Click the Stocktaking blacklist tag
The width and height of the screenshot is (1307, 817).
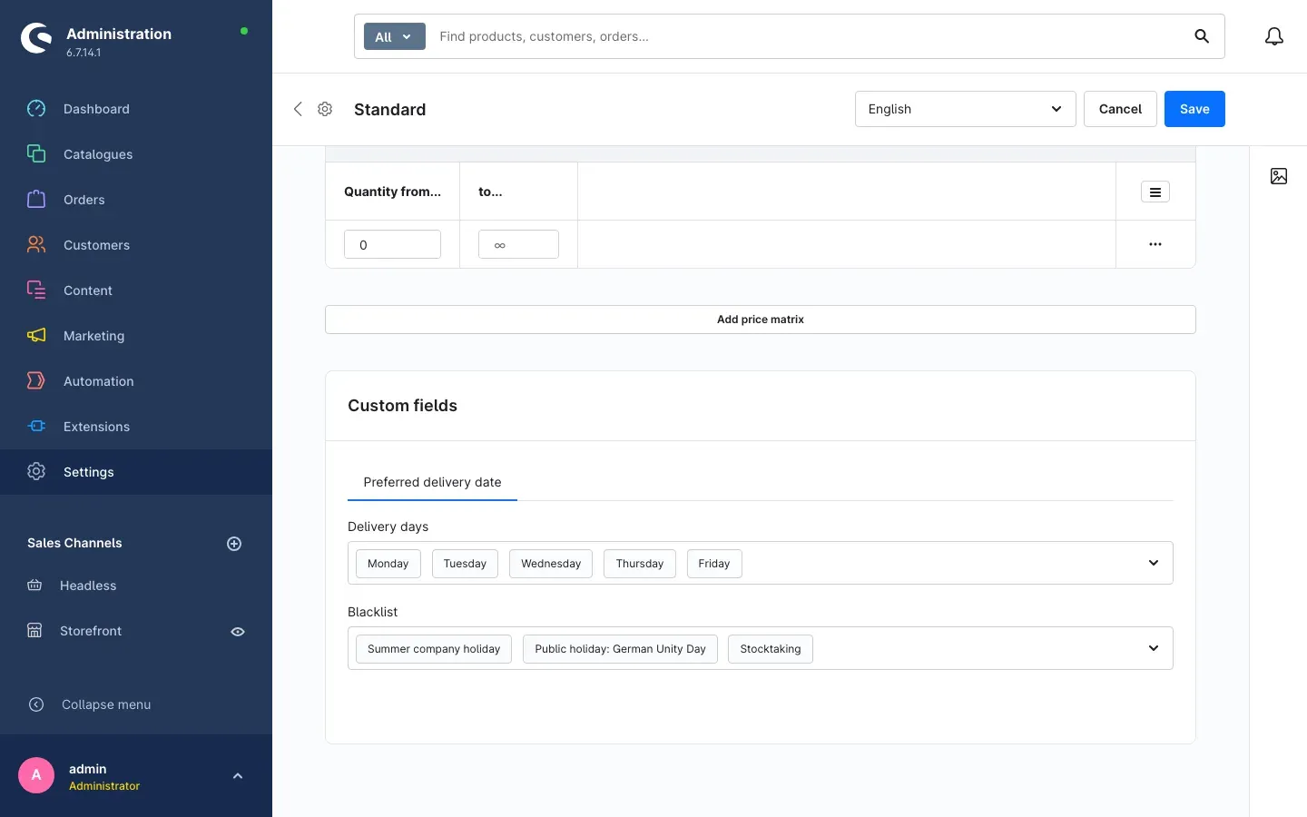tap(771, 649)
